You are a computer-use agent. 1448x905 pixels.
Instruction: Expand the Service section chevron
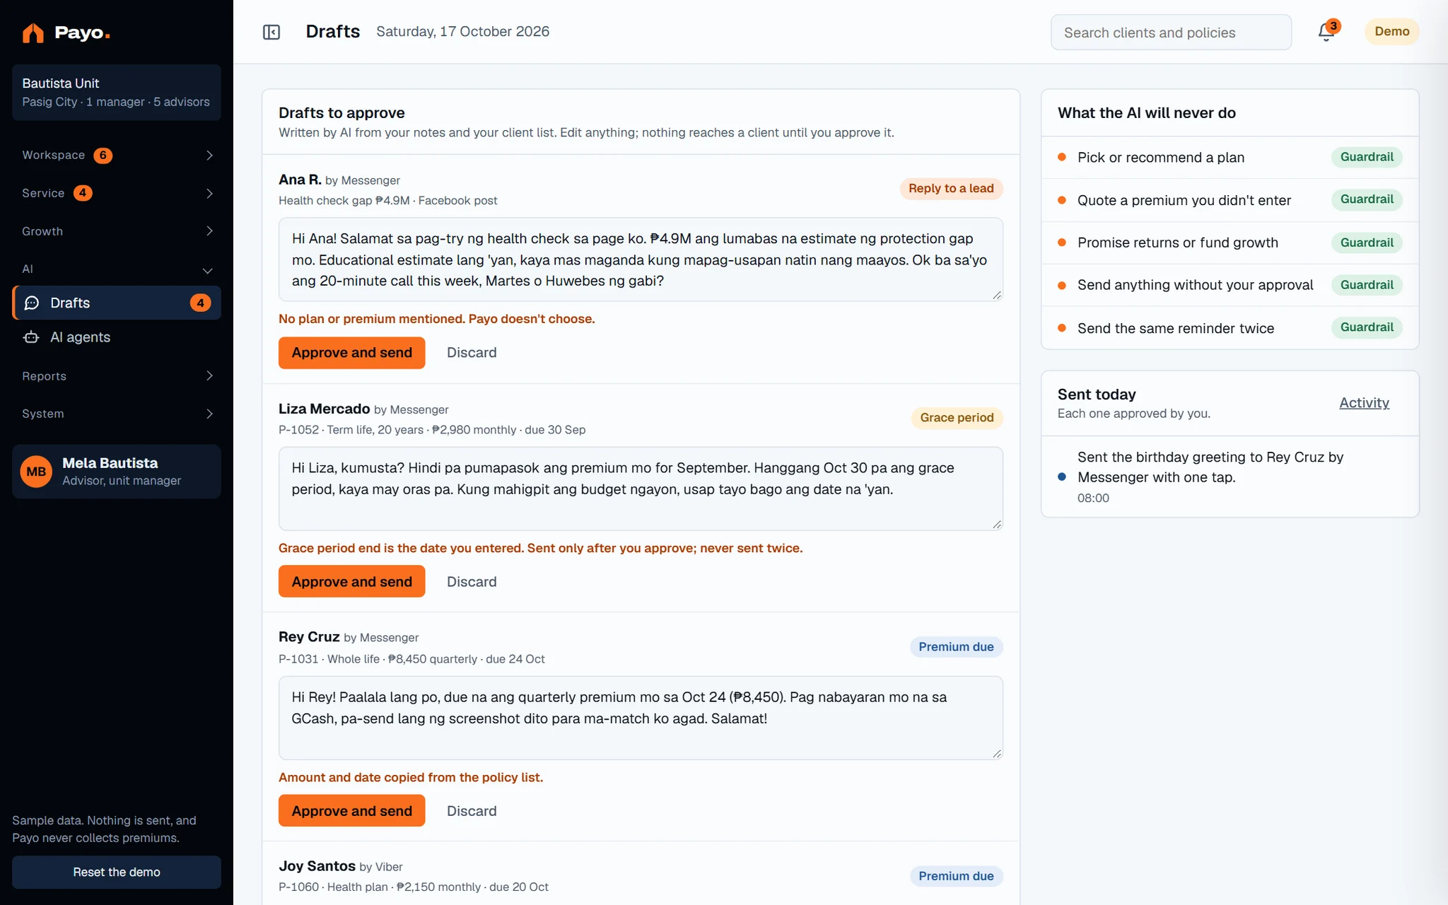tap(209, 193)
